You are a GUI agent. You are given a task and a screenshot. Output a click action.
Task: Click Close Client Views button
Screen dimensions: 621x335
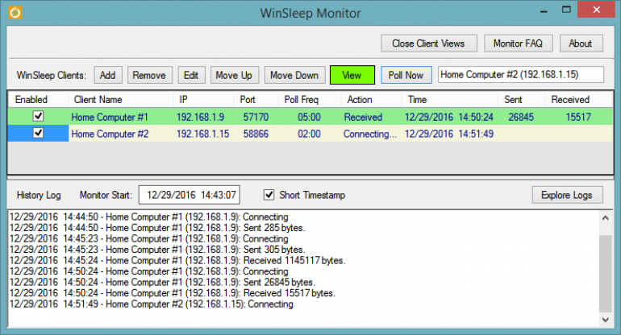[x=429, y=43]
